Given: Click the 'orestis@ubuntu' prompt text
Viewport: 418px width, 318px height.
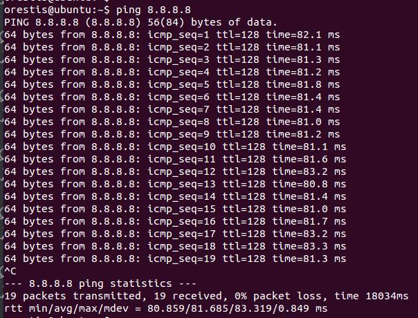Looking at the screenshot, I should [48, 10].
